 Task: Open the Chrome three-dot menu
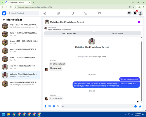[x=143, y=7]
